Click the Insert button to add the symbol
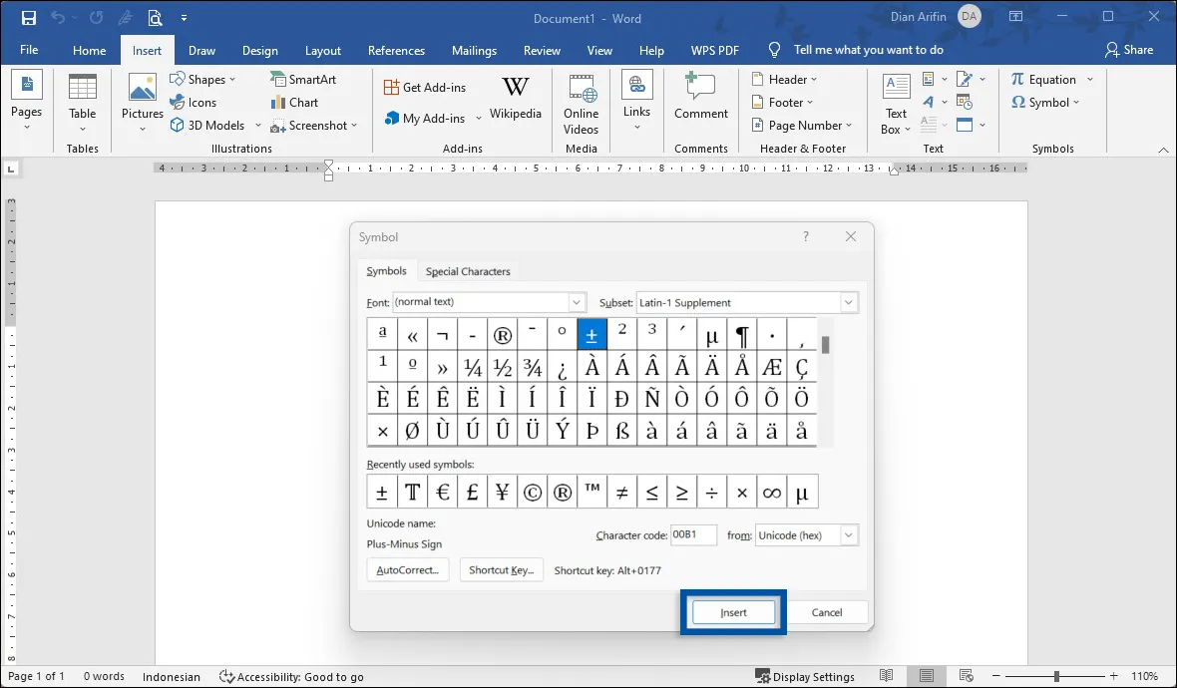The width and height of the screenshot is (1177, 688). pyautogui.click(x=733, y=611)
